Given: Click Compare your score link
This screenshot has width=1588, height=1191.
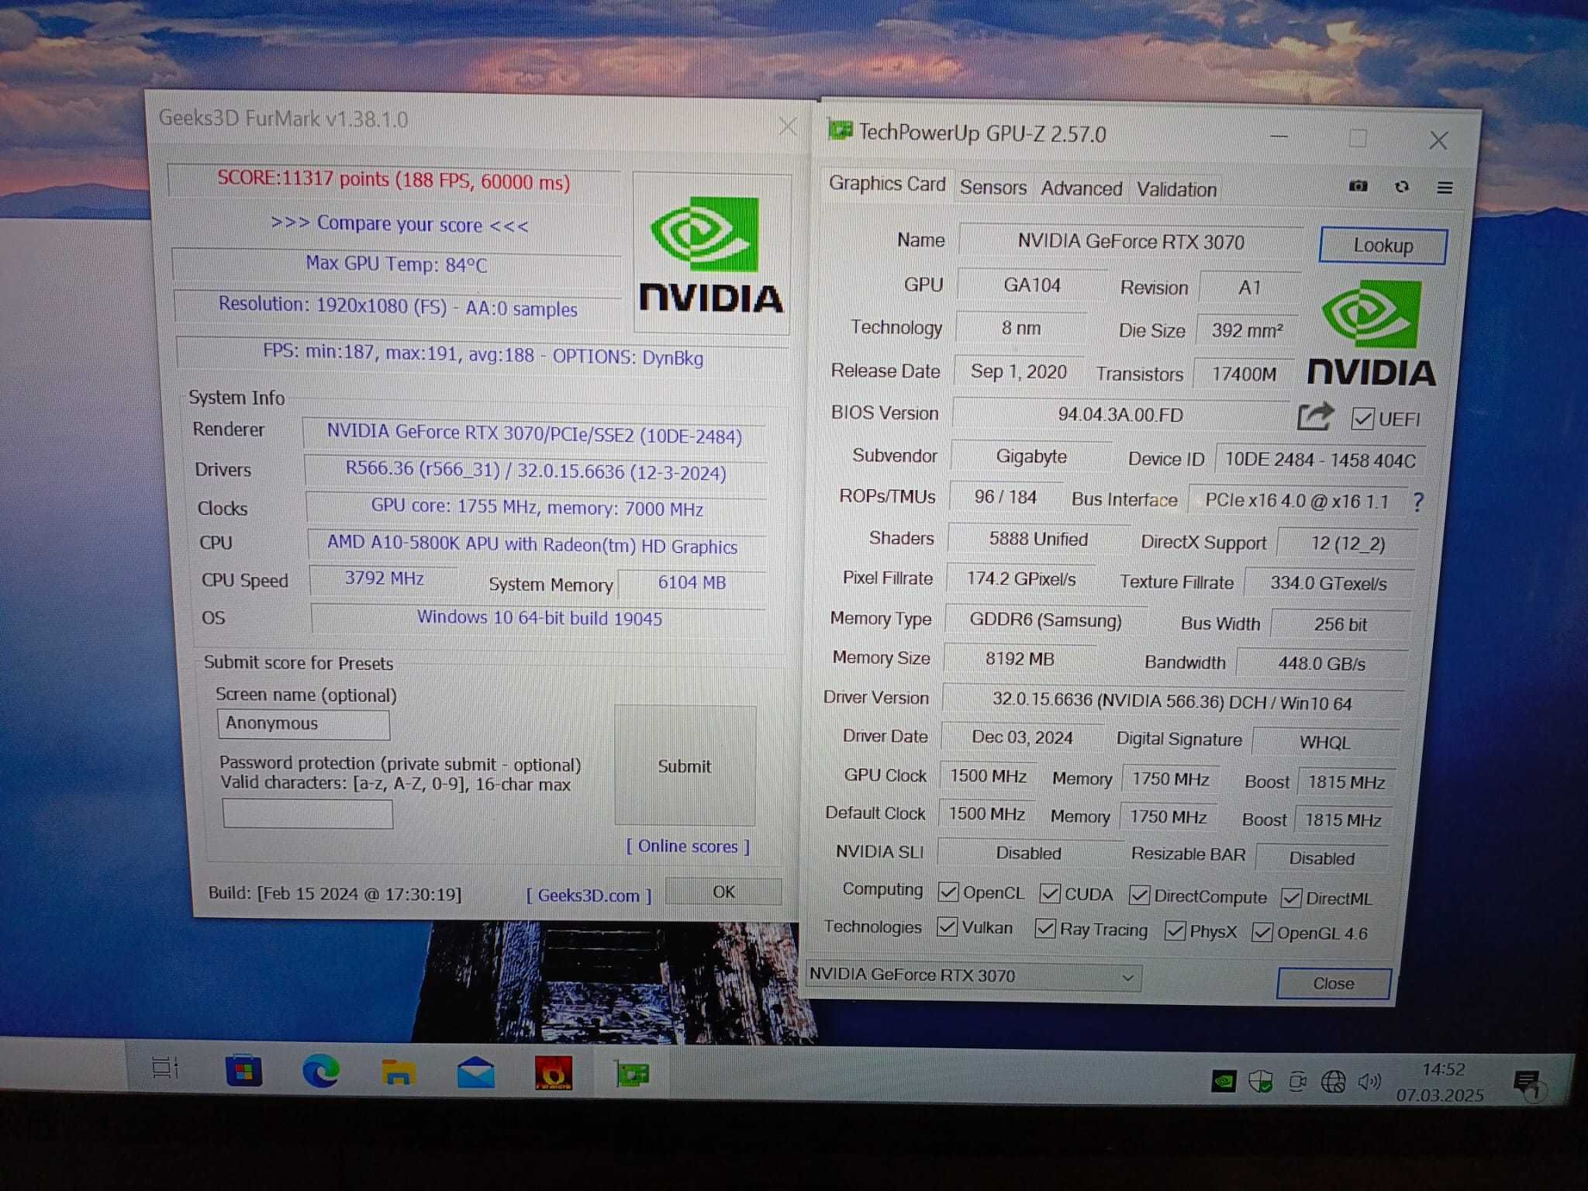Looking at the screenshot, I should click(x=399, y=225).
